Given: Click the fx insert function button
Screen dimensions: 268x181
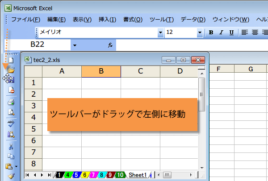Looking at the screenshot, I should point(110,45).
